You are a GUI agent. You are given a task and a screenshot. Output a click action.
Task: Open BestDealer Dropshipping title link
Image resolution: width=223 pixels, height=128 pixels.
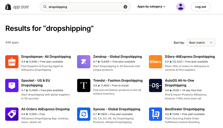pos(185,109)
